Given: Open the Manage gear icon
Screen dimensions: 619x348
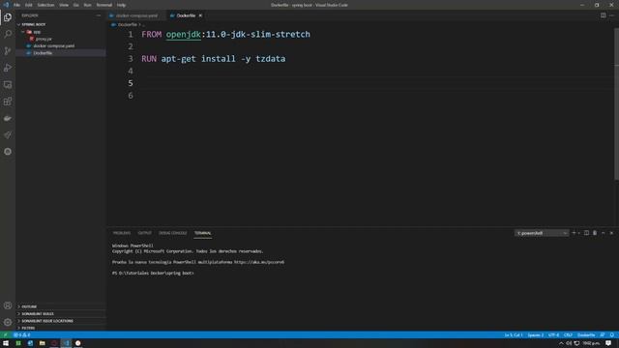Looking at the screenshot, I should point(8,322).
